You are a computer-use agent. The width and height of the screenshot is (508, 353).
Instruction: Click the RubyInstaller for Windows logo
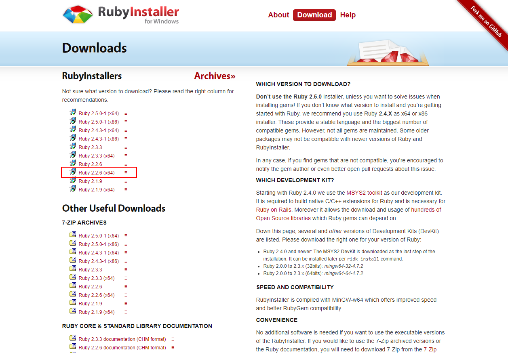[x=120, y=15]
